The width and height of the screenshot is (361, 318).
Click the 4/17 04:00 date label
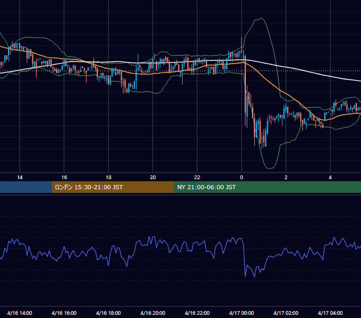click(330, 313)
